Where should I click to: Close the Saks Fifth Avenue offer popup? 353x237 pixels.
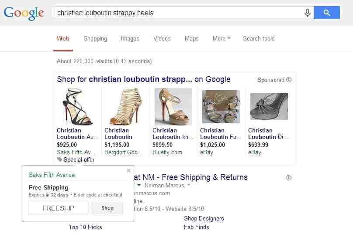128,171
